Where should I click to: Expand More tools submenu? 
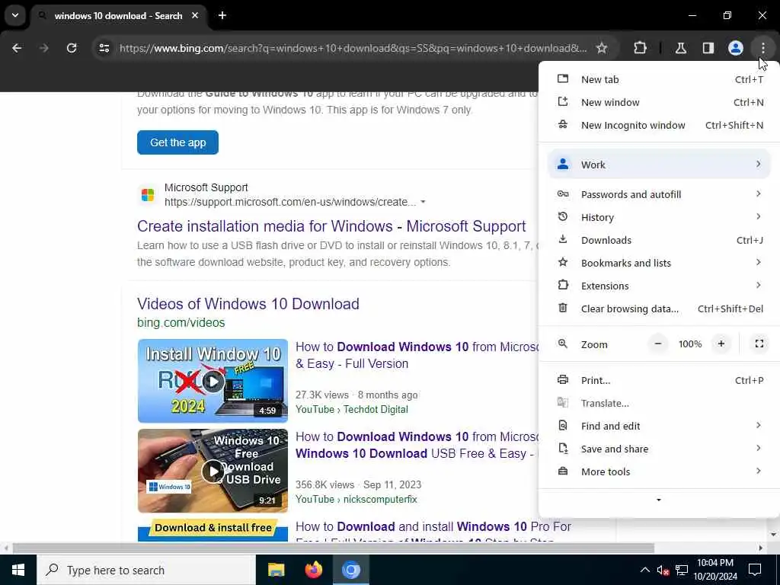tap(659, 472)
